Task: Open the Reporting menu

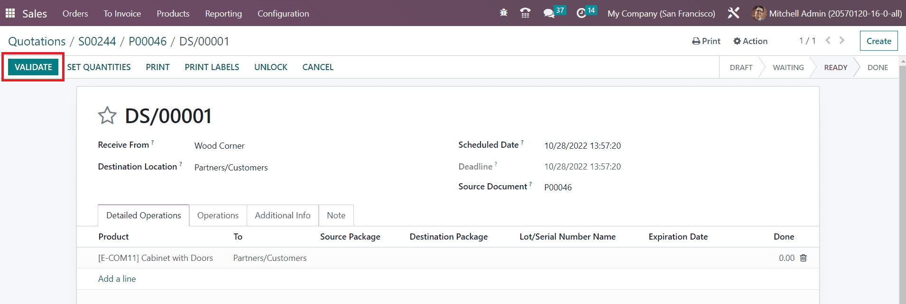Action: point(223,14)
